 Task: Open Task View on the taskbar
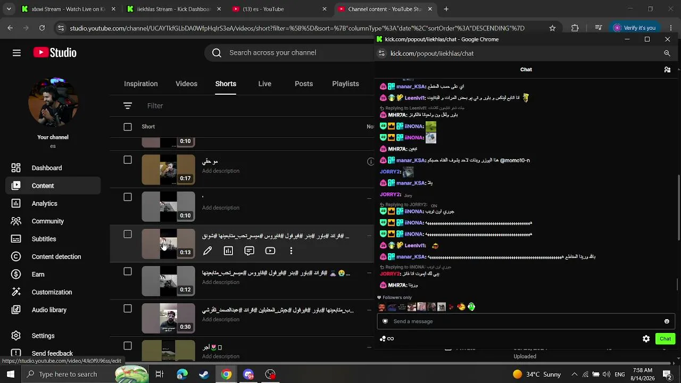[159, 374]
